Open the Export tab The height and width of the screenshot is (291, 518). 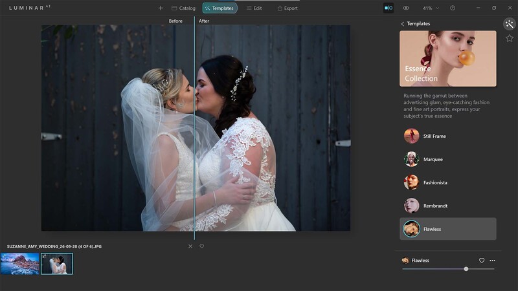287,8
